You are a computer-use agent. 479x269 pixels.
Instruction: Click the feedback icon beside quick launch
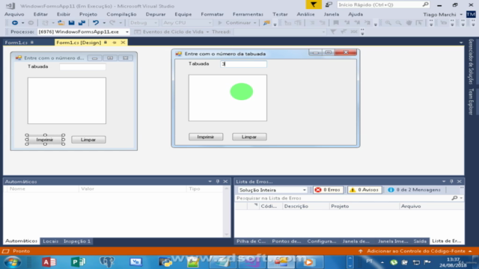pyautogui.click(x=329, y=4)
